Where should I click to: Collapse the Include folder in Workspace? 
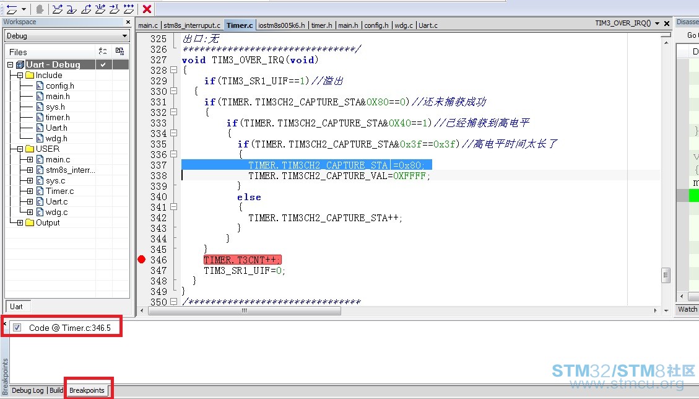(x=20, y=76)
